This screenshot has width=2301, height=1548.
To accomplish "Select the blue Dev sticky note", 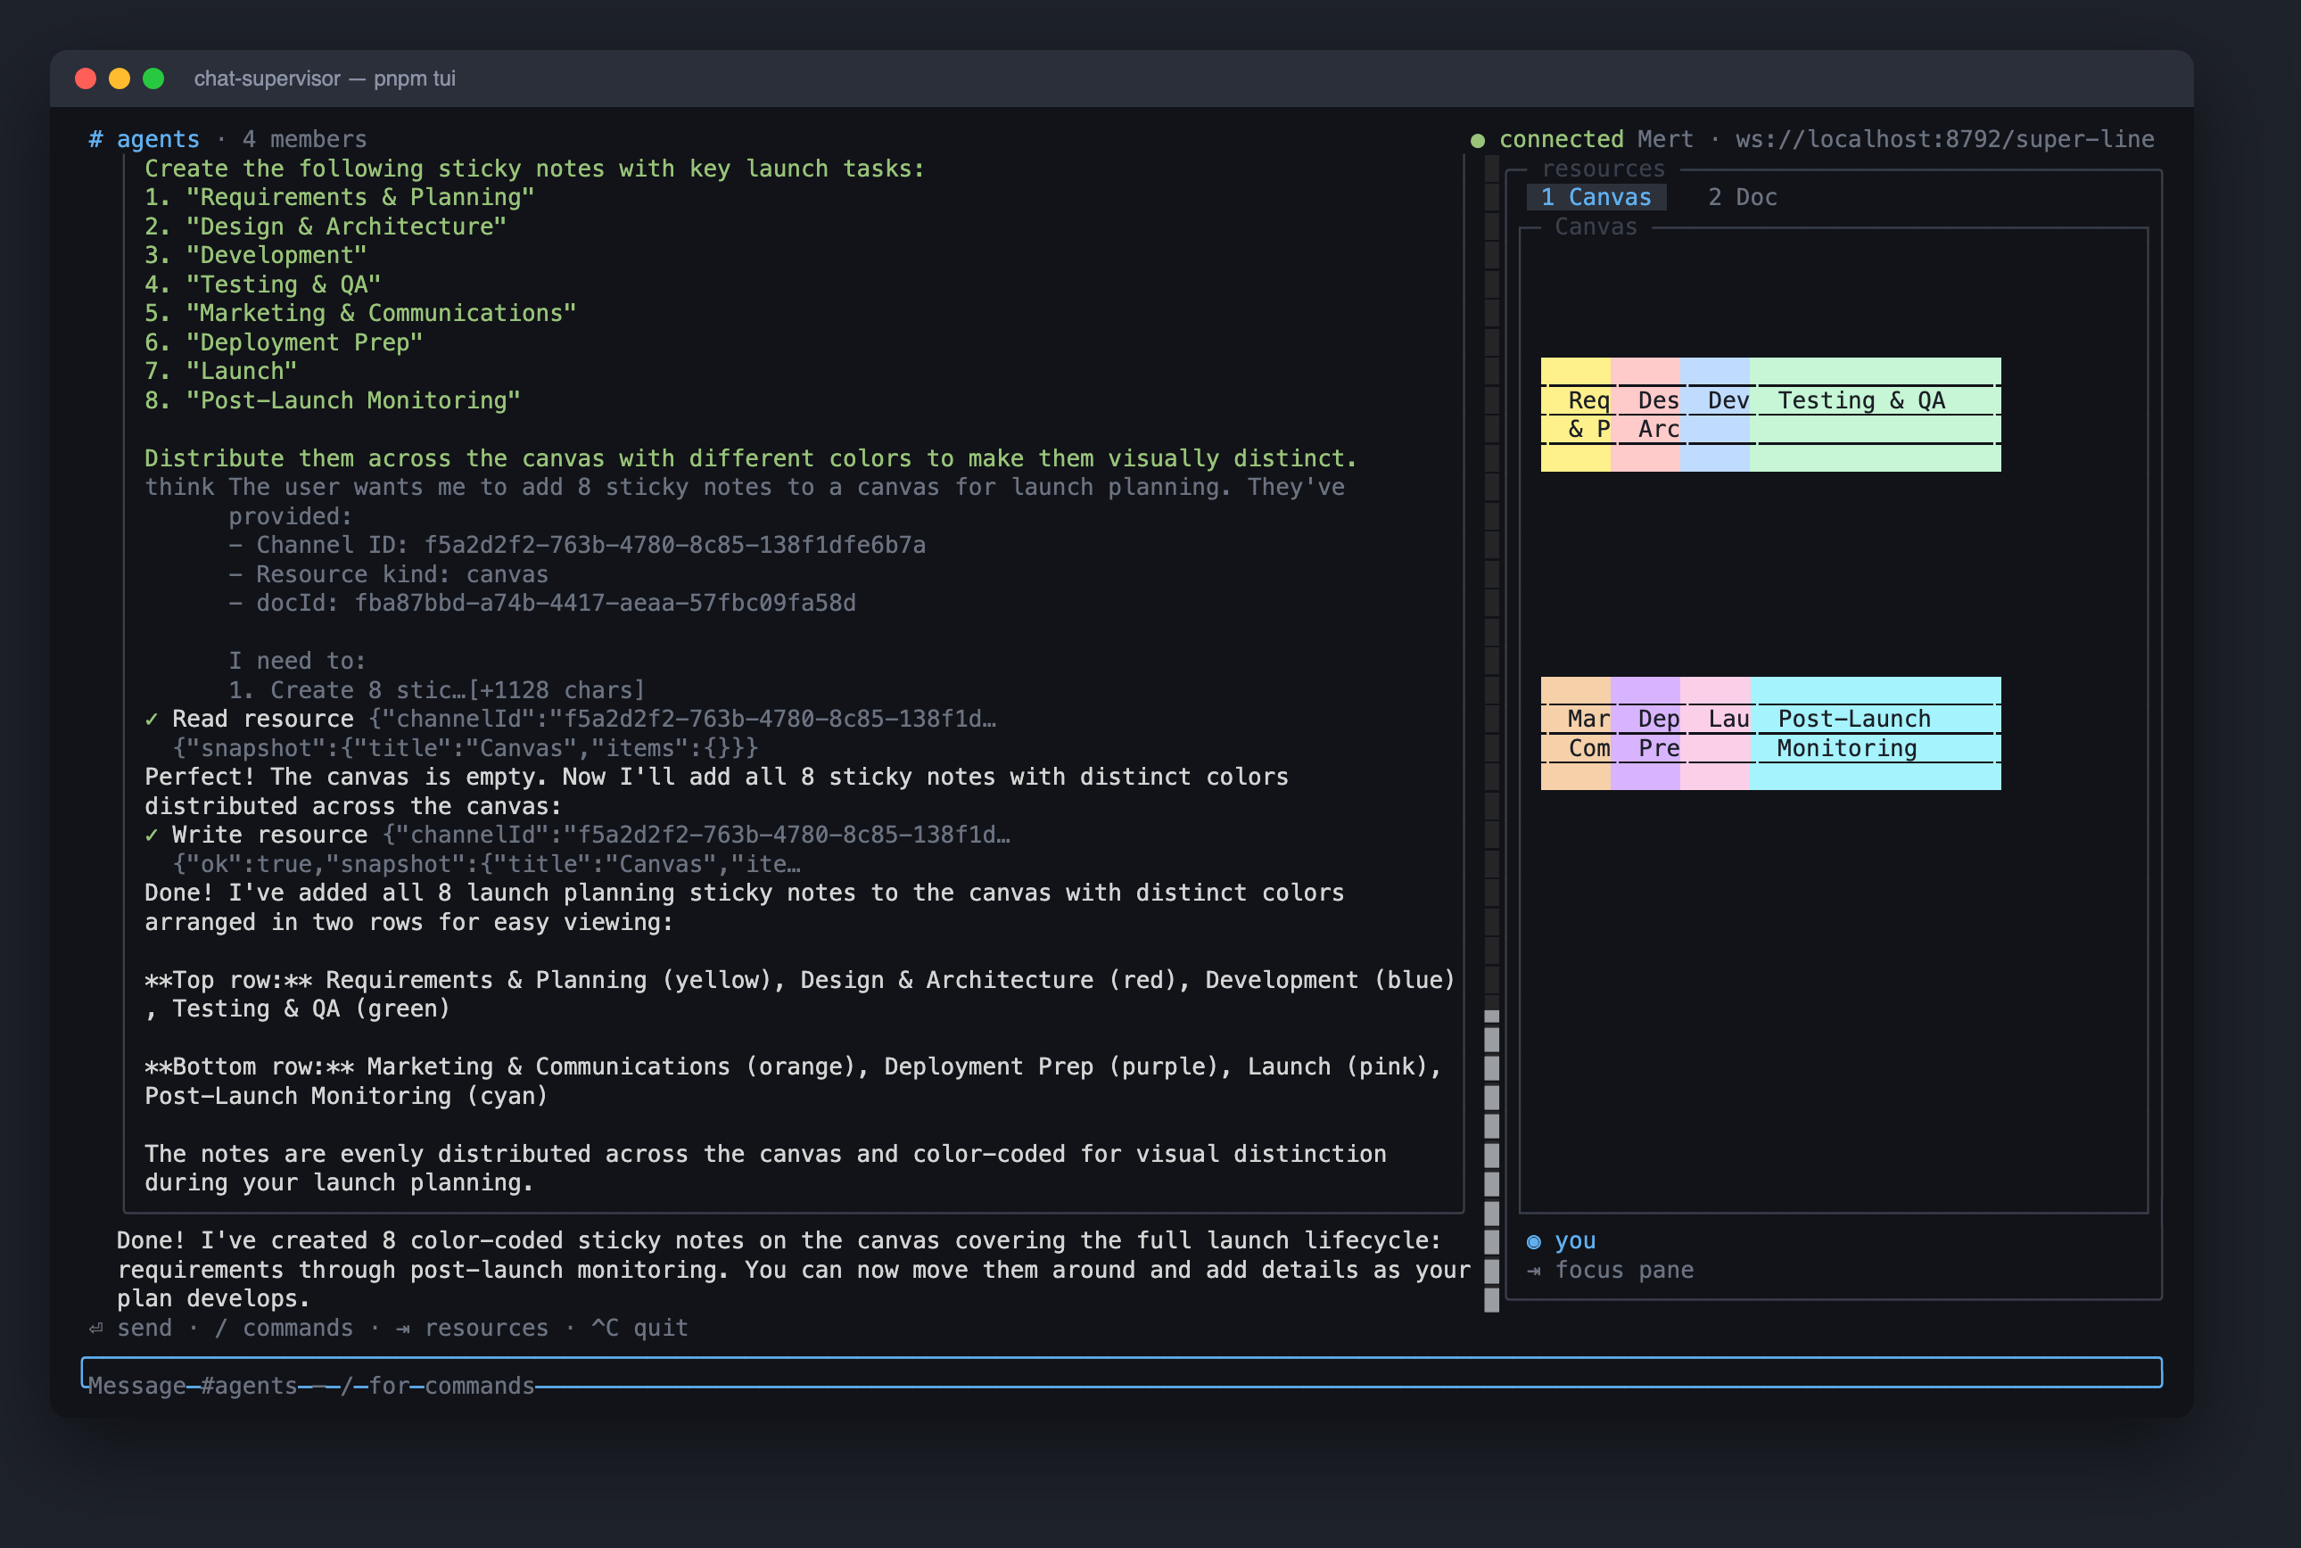I will 1715,415.
